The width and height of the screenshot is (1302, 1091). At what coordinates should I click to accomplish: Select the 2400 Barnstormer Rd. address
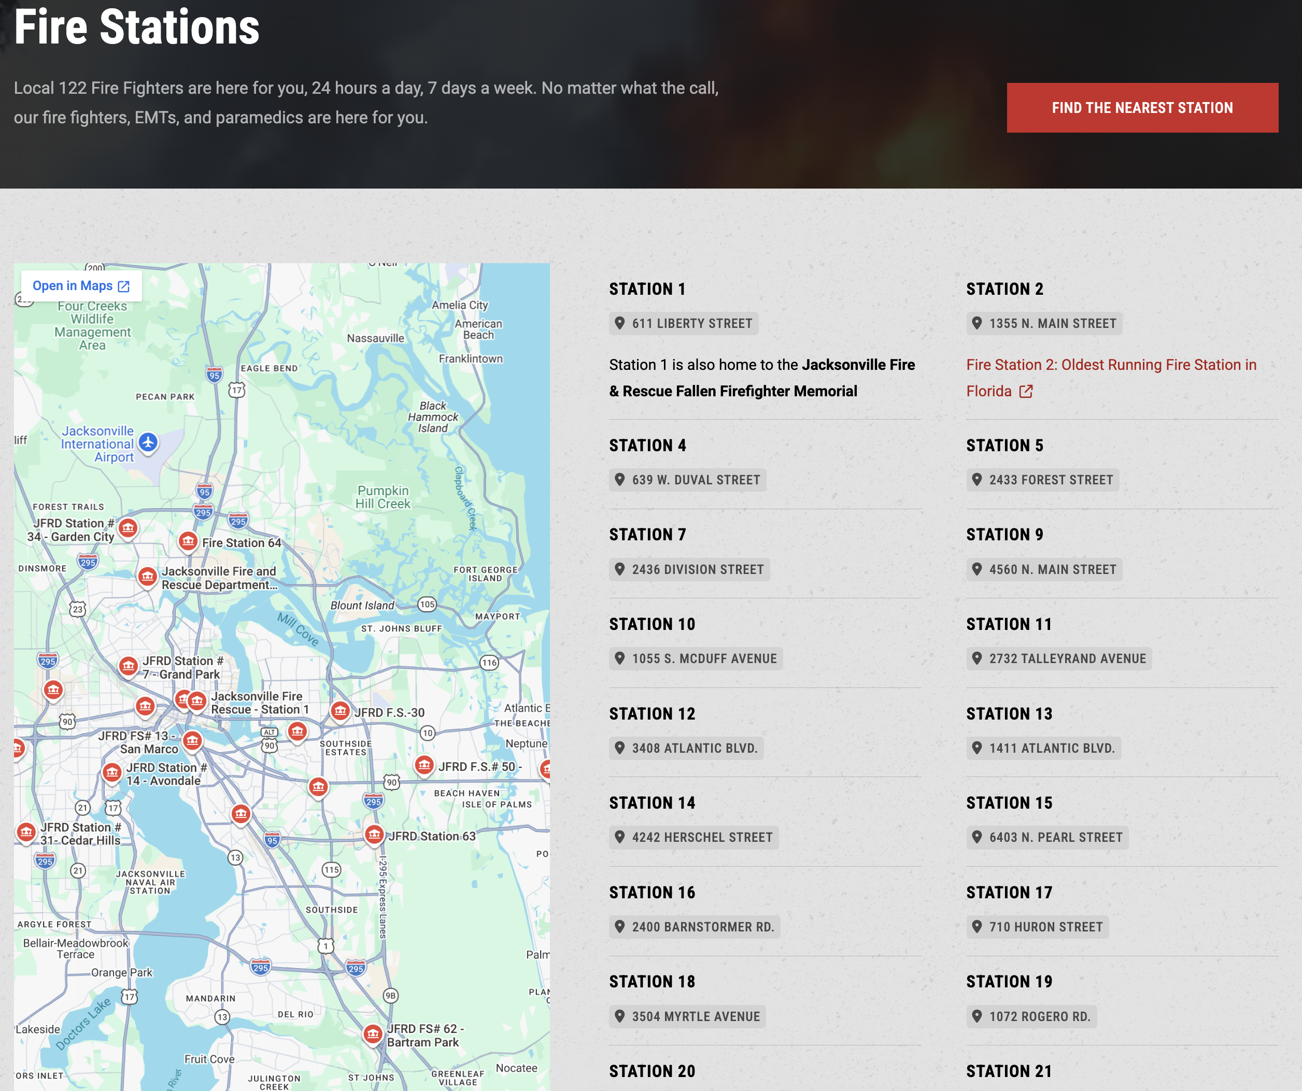pos(695,927)
